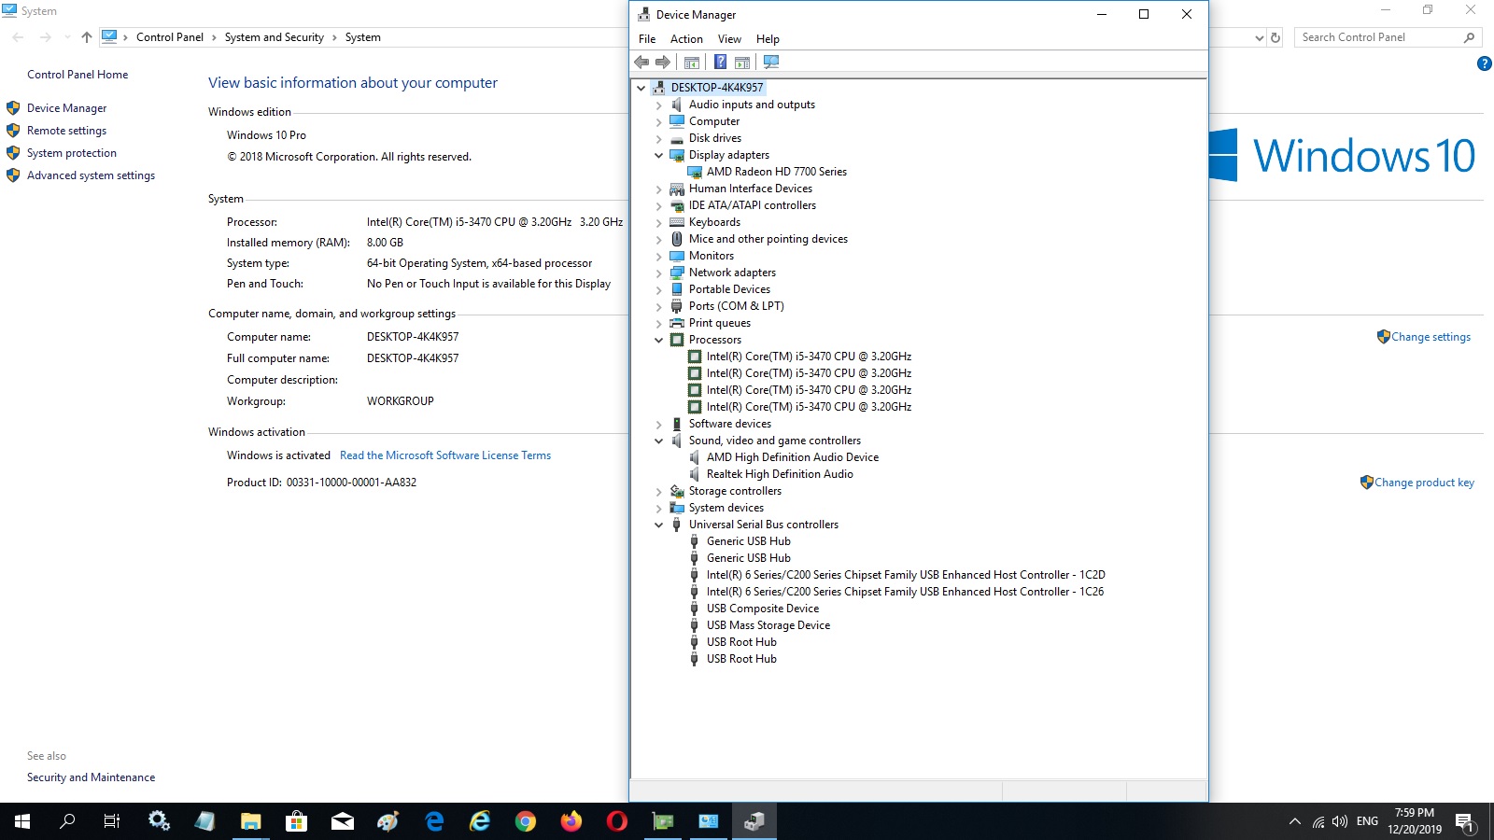Image resolution: width=1494 pixels, height=840 pixels.
Task: Open the Mail app from taskbar
Action: click(x=342, y=821)
